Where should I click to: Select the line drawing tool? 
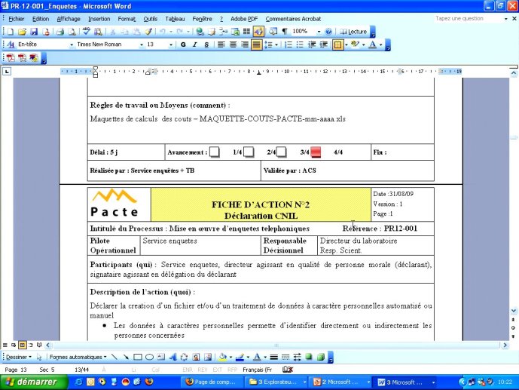point(114,357)
